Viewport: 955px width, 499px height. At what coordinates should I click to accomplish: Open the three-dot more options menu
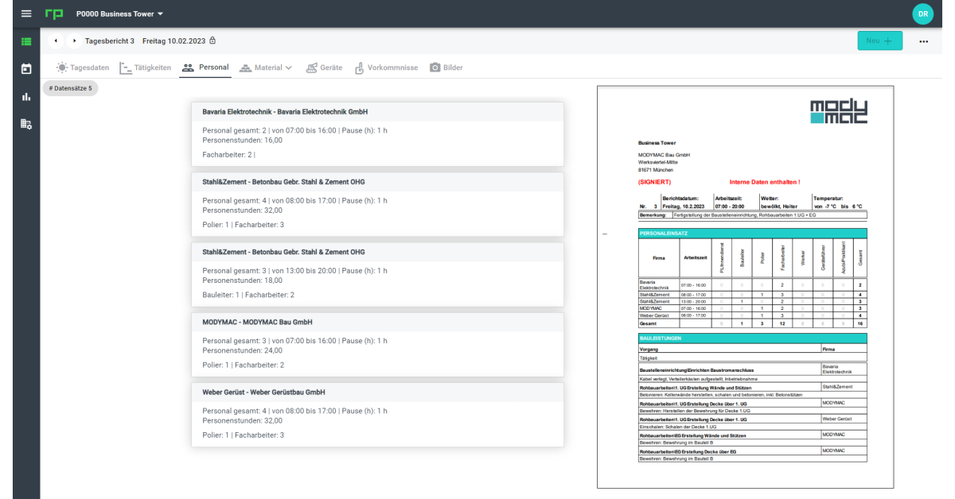tap(924, 41)
